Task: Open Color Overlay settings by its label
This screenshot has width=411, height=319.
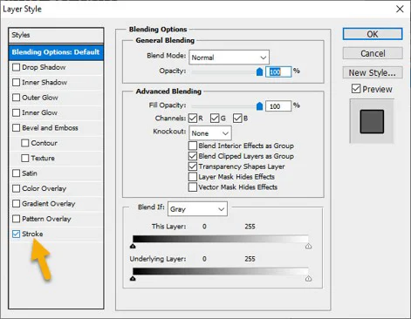Action: pyautogui.click(x=45, y=188)
